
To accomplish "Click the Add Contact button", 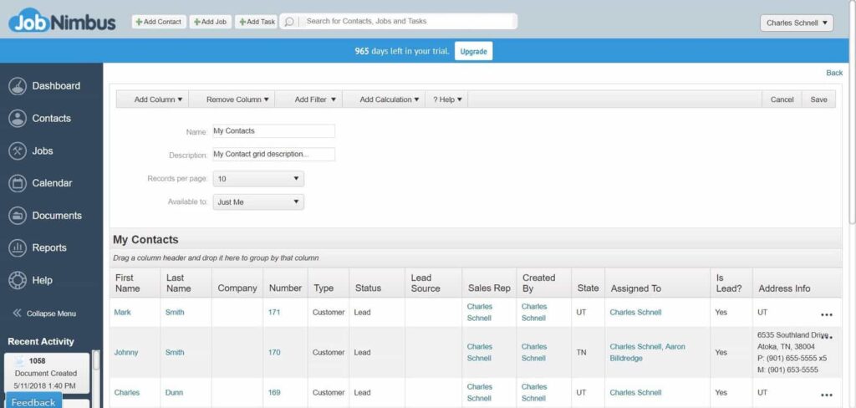I will 159,22.
